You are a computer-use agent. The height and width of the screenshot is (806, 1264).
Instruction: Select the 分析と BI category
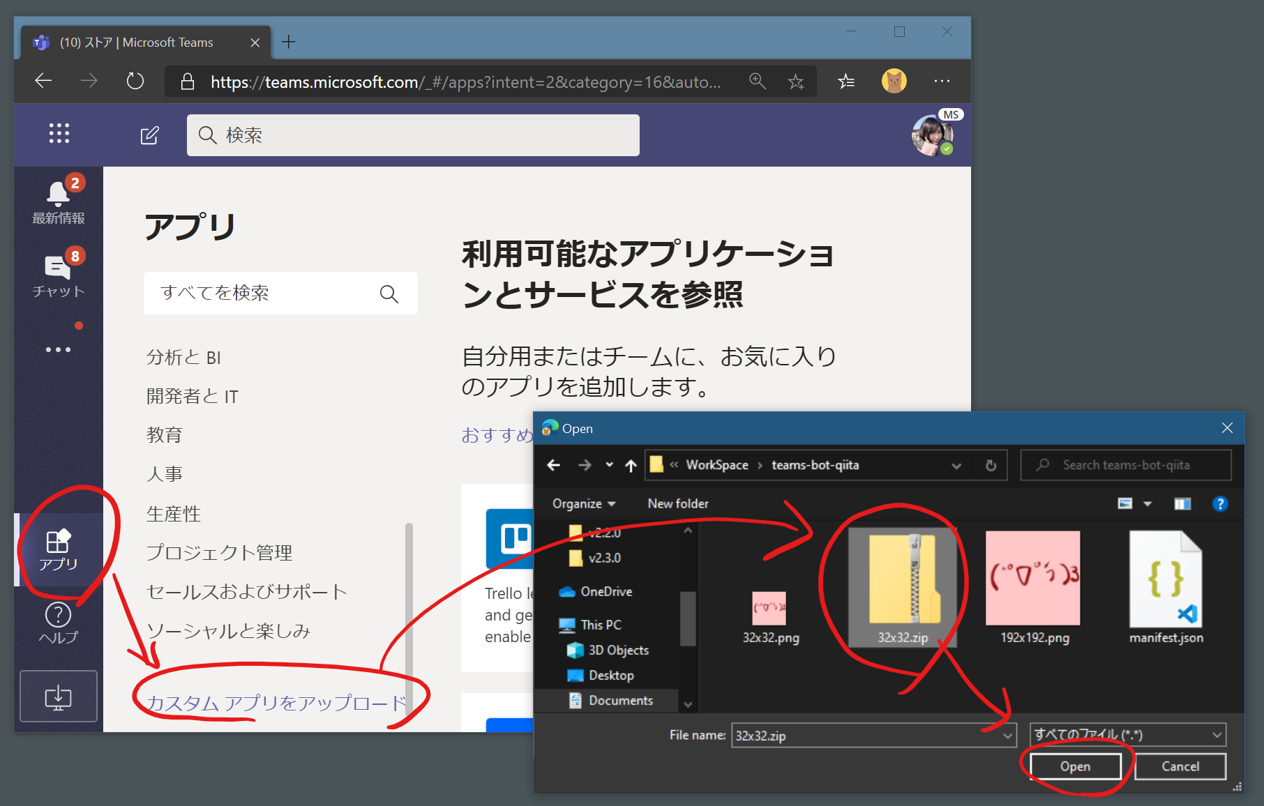click(183, 358)
